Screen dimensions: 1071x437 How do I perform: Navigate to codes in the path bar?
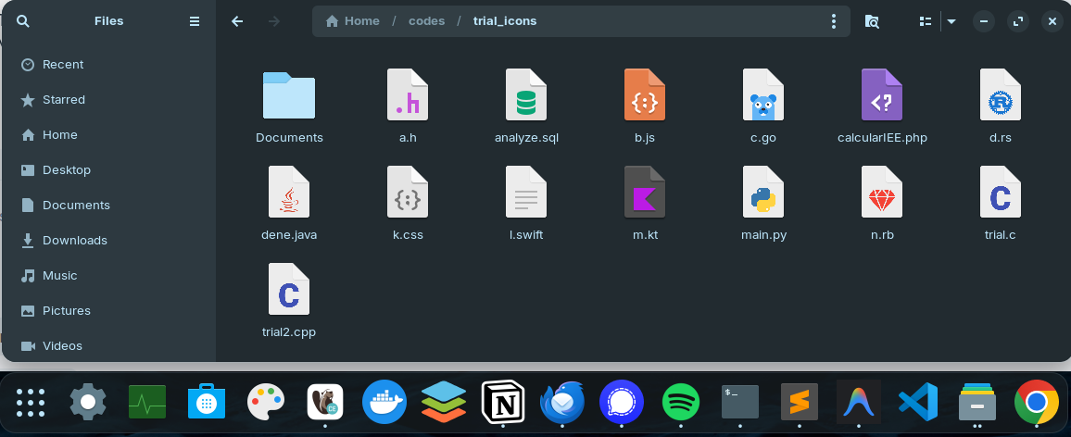click(x=426, y=21)
